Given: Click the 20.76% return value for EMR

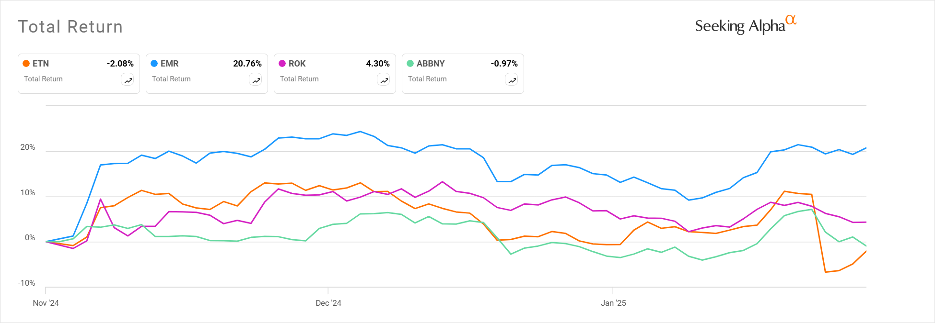Looking at the screenshot, I should (247, 63).
